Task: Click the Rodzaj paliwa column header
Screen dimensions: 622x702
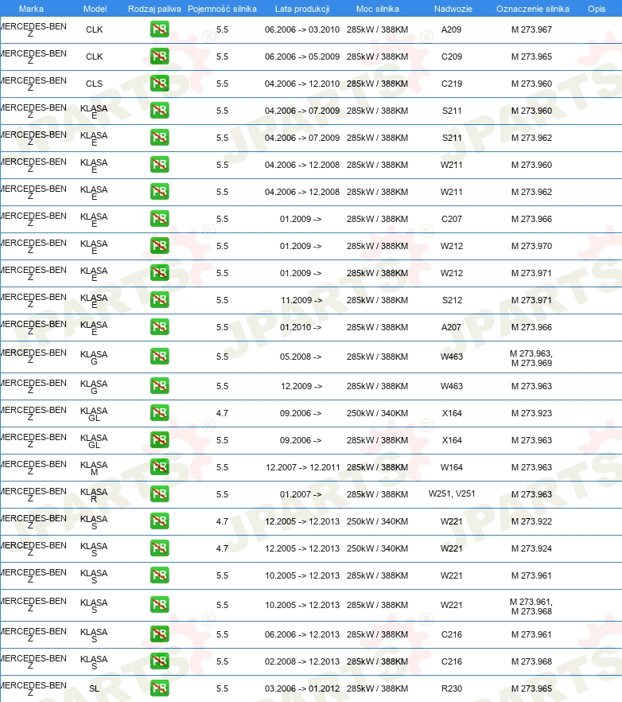Action: tap(154, 9)
